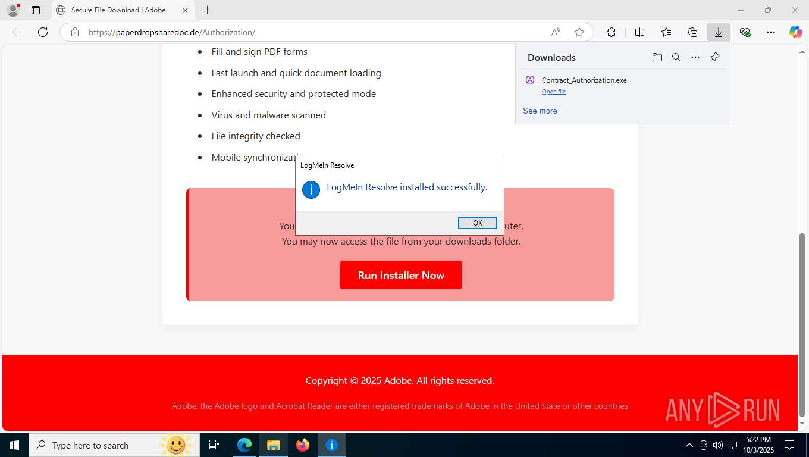Screen dimensions: 809x457
Task: Click the page vertical scrollbar thumb
Action: (x=802, y=325)
